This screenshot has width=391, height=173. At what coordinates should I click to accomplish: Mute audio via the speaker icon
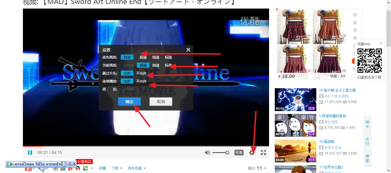(208, 152)
